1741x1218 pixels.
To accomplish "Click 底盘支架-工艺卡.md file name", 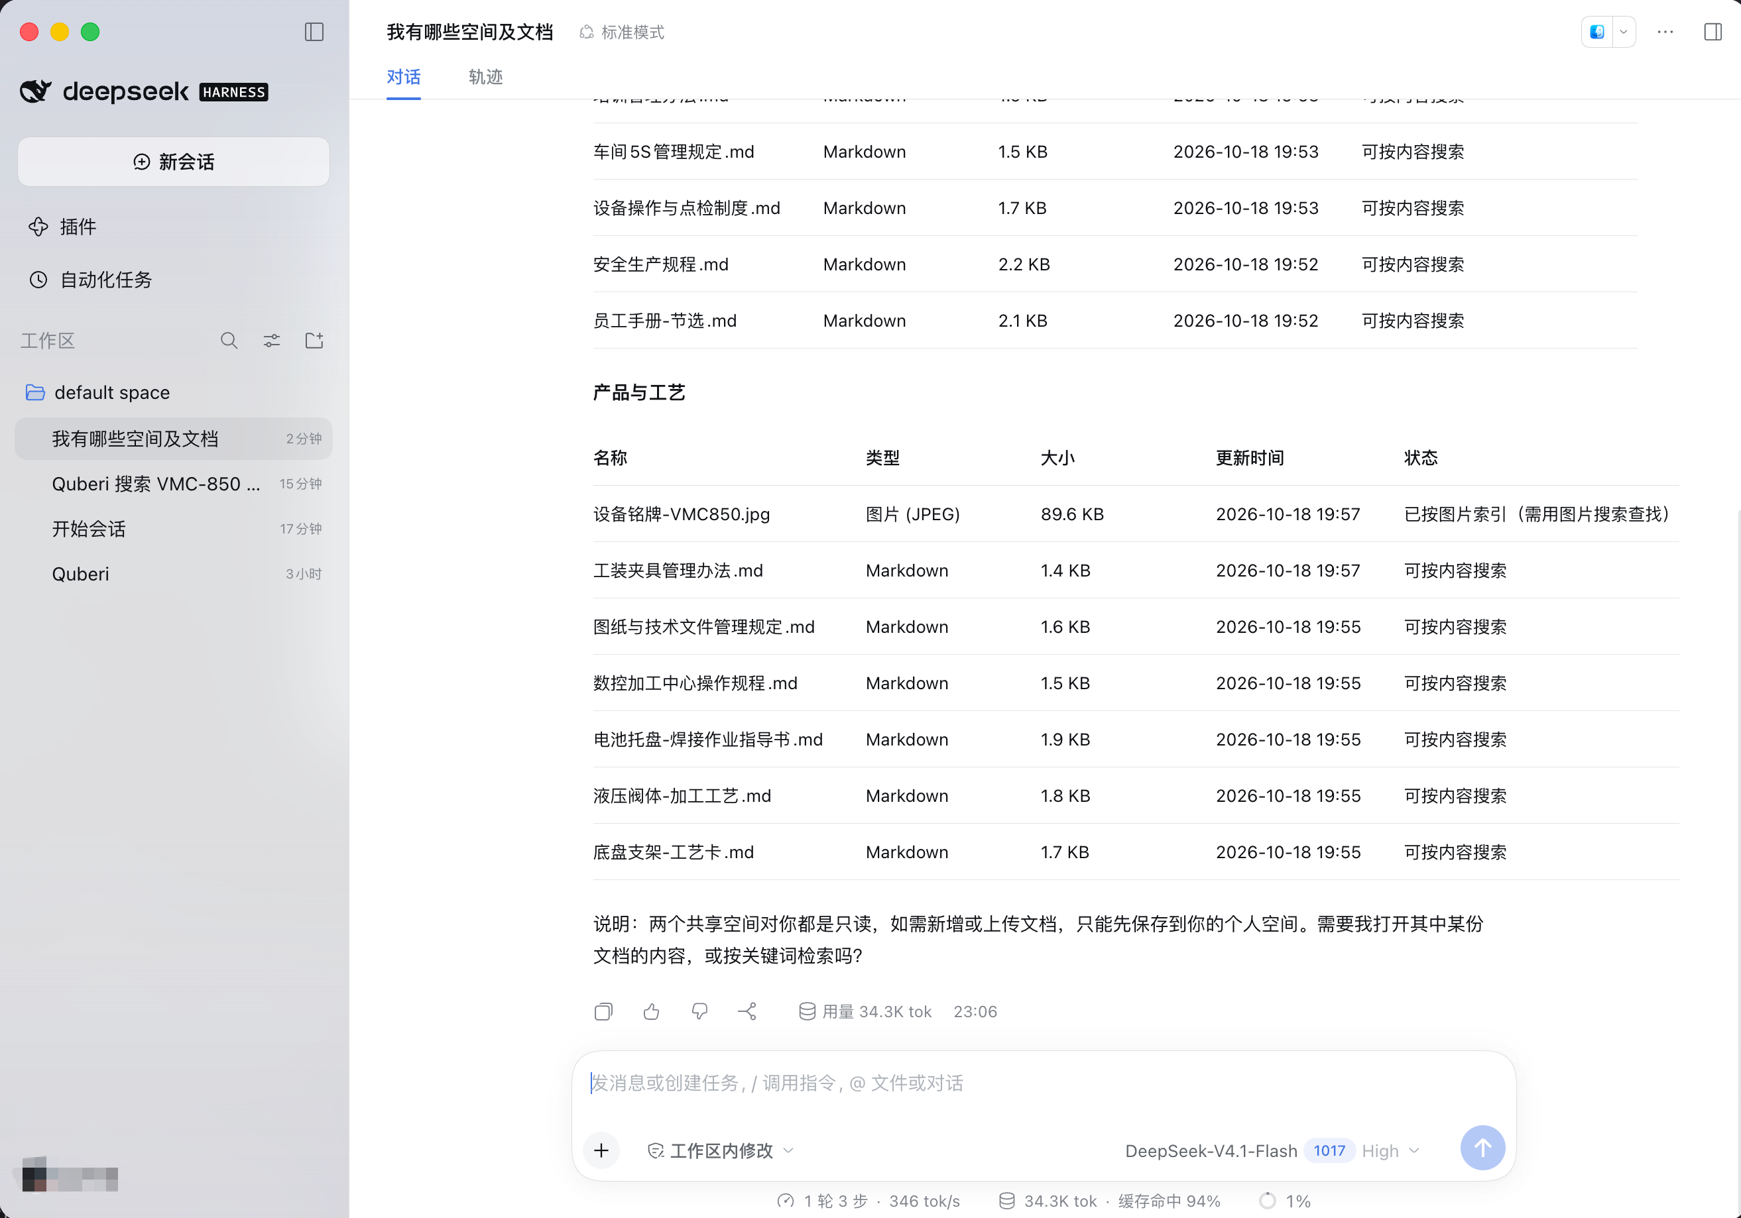I will tap(674, 853).
